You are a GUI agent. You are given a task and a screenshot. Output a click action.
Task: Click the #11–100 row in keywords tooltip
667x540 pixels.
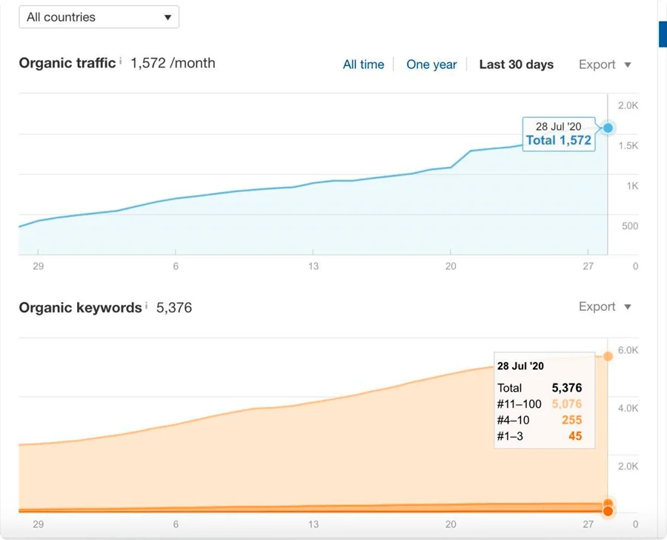tap(540, 404)
